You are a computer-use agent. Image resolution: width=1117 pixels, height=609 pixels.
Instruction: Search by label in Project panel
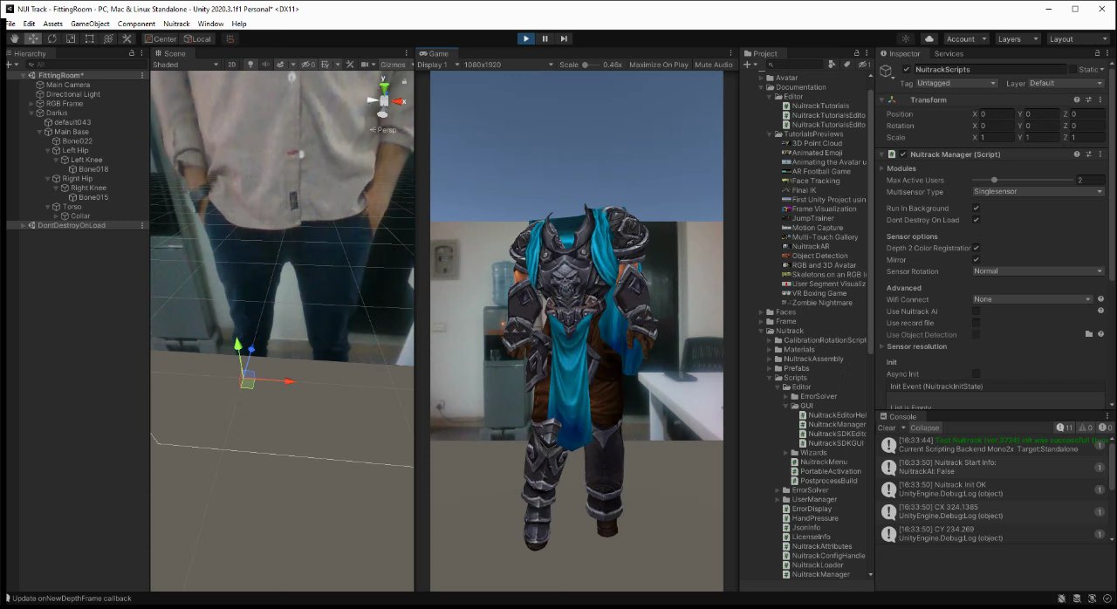pos(846,65)
